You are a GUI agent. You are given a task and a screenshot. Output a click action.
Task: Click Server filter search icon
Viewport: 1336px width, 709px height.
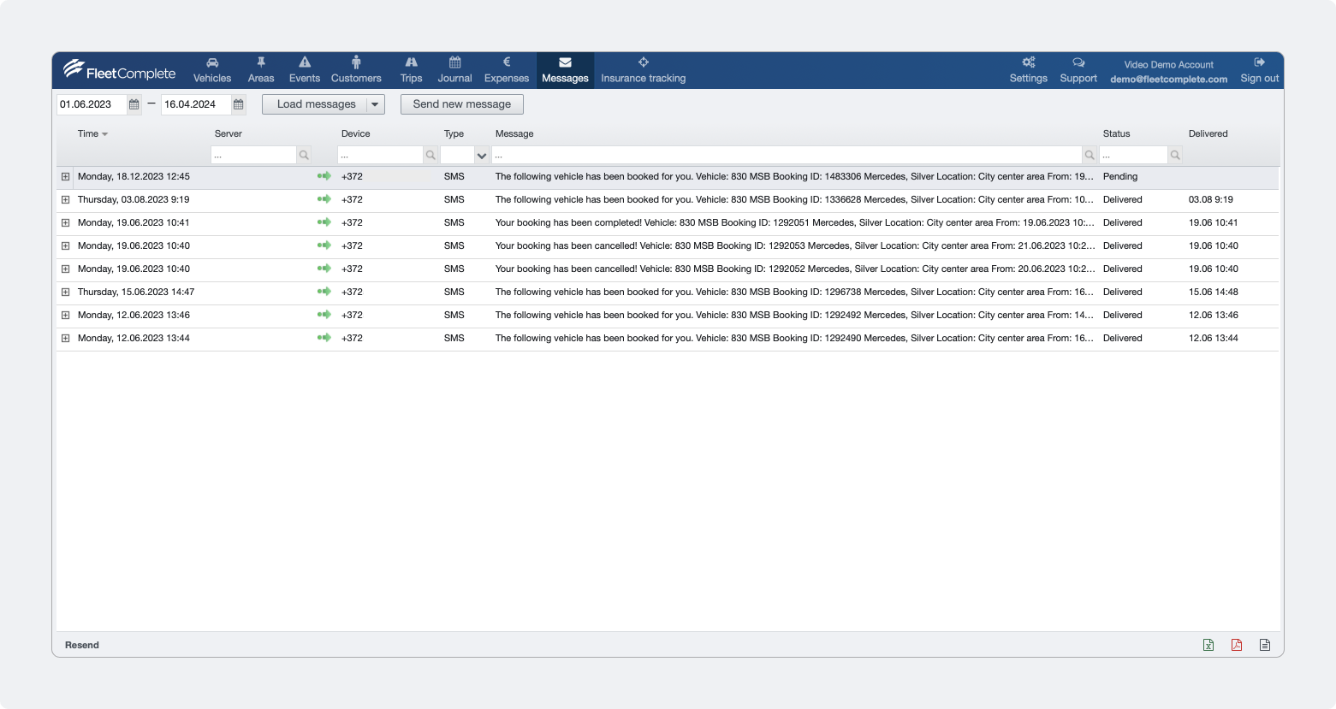[x=304, y=155]
